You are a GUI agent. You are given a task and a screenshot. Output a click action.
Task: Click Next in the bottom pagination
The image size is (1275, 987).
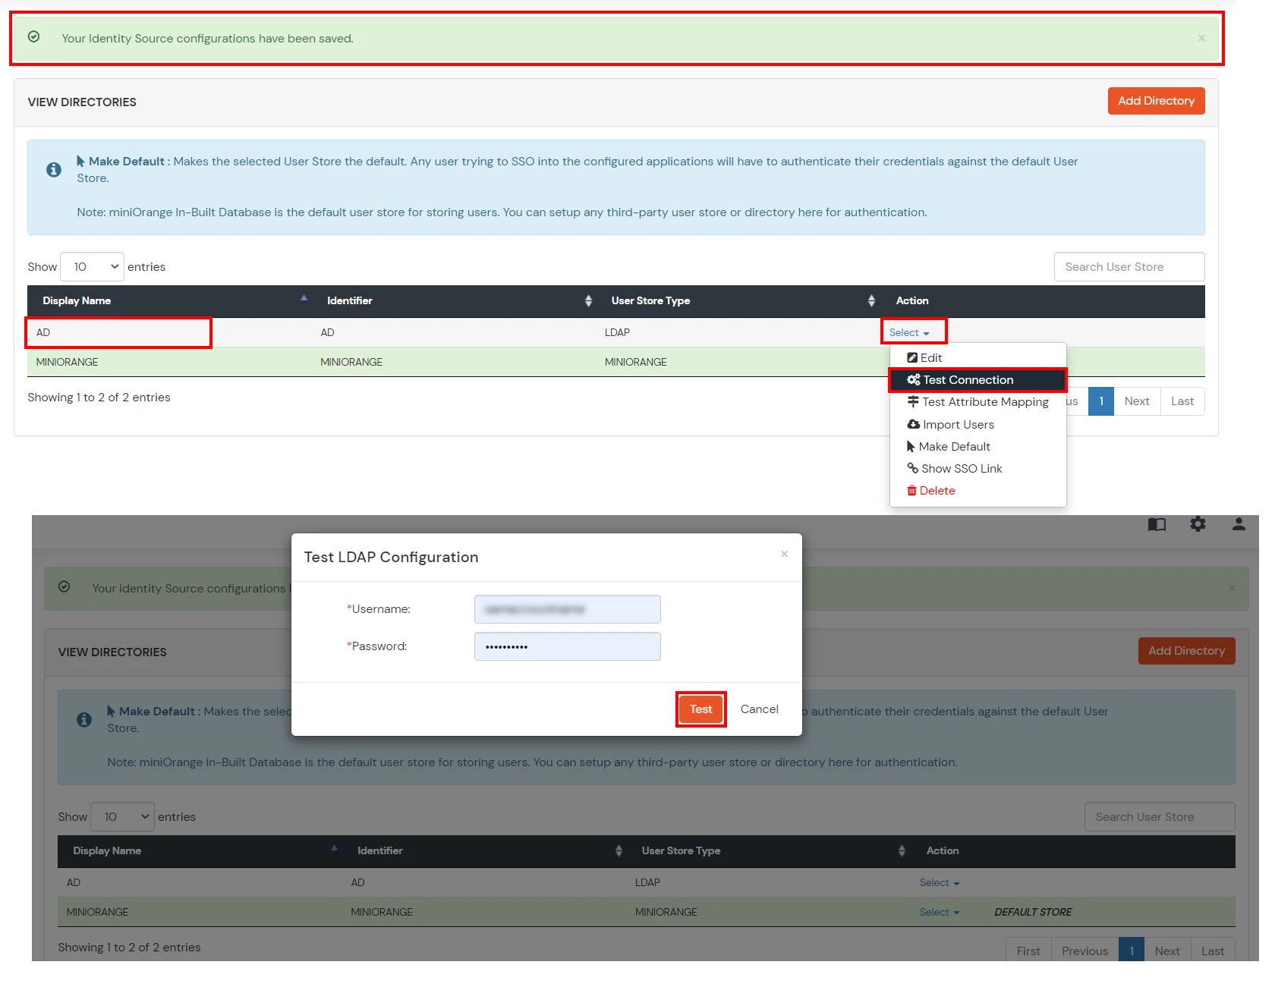tap(1167, 951)
